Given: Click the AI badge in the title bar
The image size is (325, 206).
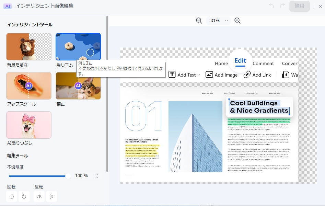Looking at the screenshot, I should click(x=7, y=6).
